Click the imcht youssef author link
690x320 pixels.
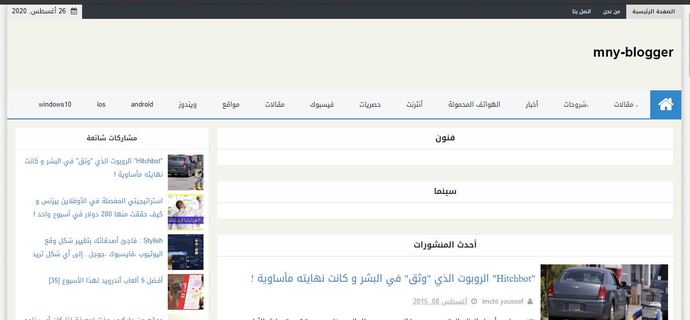coord(503,302)
